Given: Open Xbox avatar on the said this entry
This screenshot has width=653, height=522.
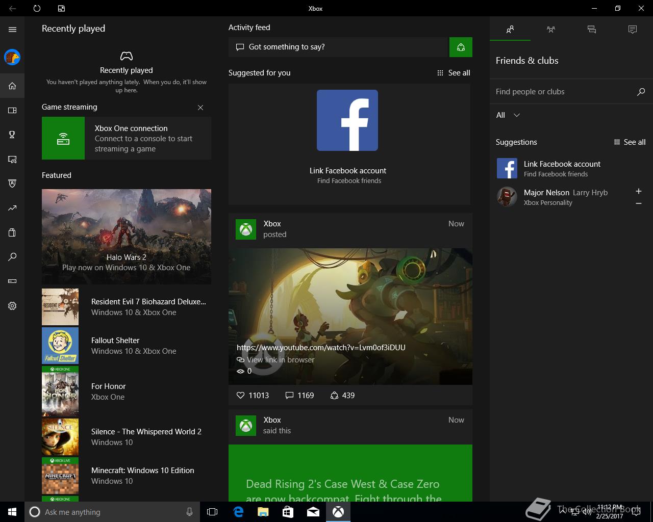Looking at the screenshot, I should (x=246, y=426).
